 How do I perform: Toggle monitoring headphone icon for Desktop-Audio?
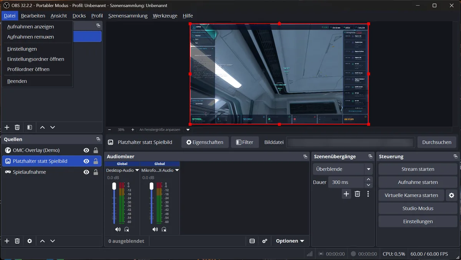[127, 229]
